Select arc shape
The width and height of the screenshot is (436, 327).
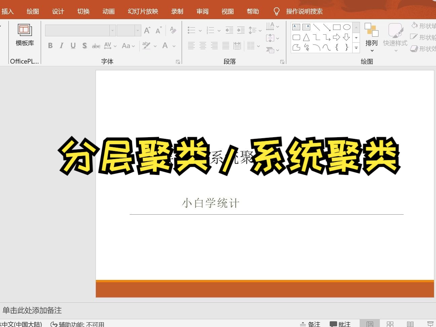click(x=317, y=47)
